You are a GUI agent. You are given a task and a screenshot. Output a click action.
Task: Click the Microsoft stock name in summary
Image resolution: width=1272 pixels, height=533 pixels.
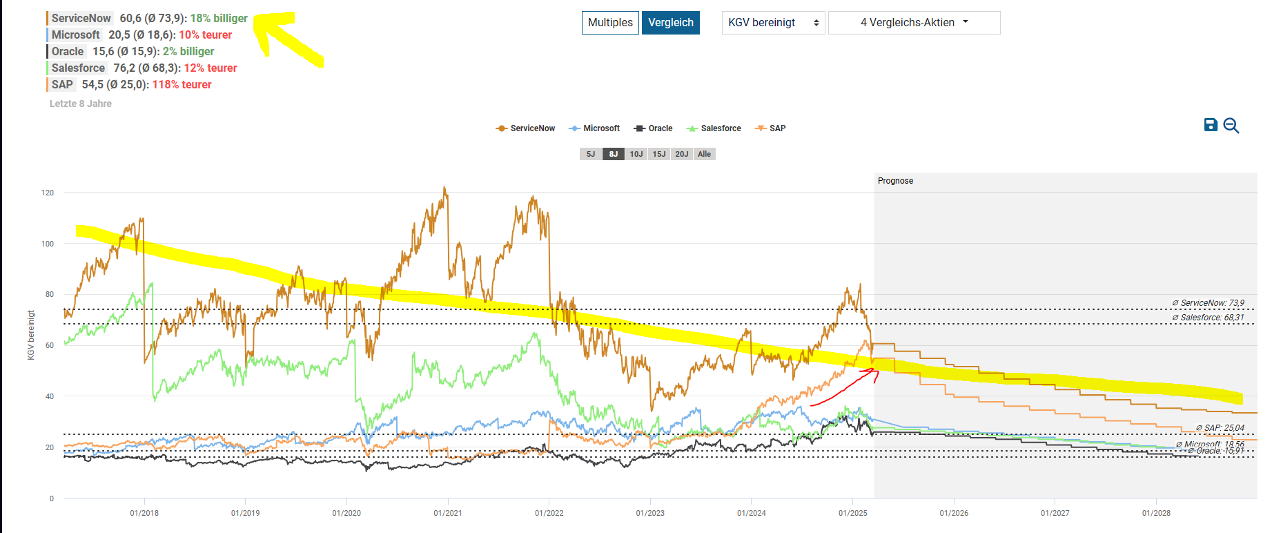click(75, 35)
